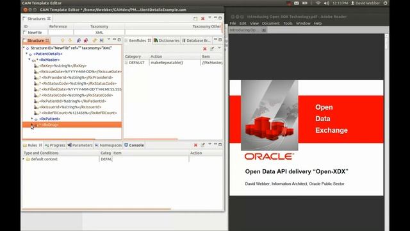Open the Tools menu in Adobe Reader
This screenshot has height=231, width=410.
[288, 23]
